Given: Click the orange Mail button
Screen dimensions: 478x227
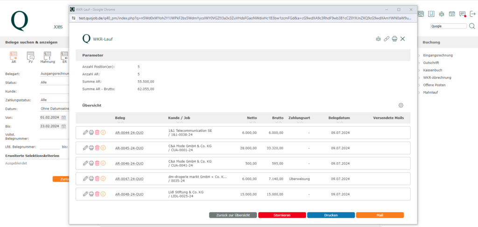Looking at the screenshot, I should point(380,215).
